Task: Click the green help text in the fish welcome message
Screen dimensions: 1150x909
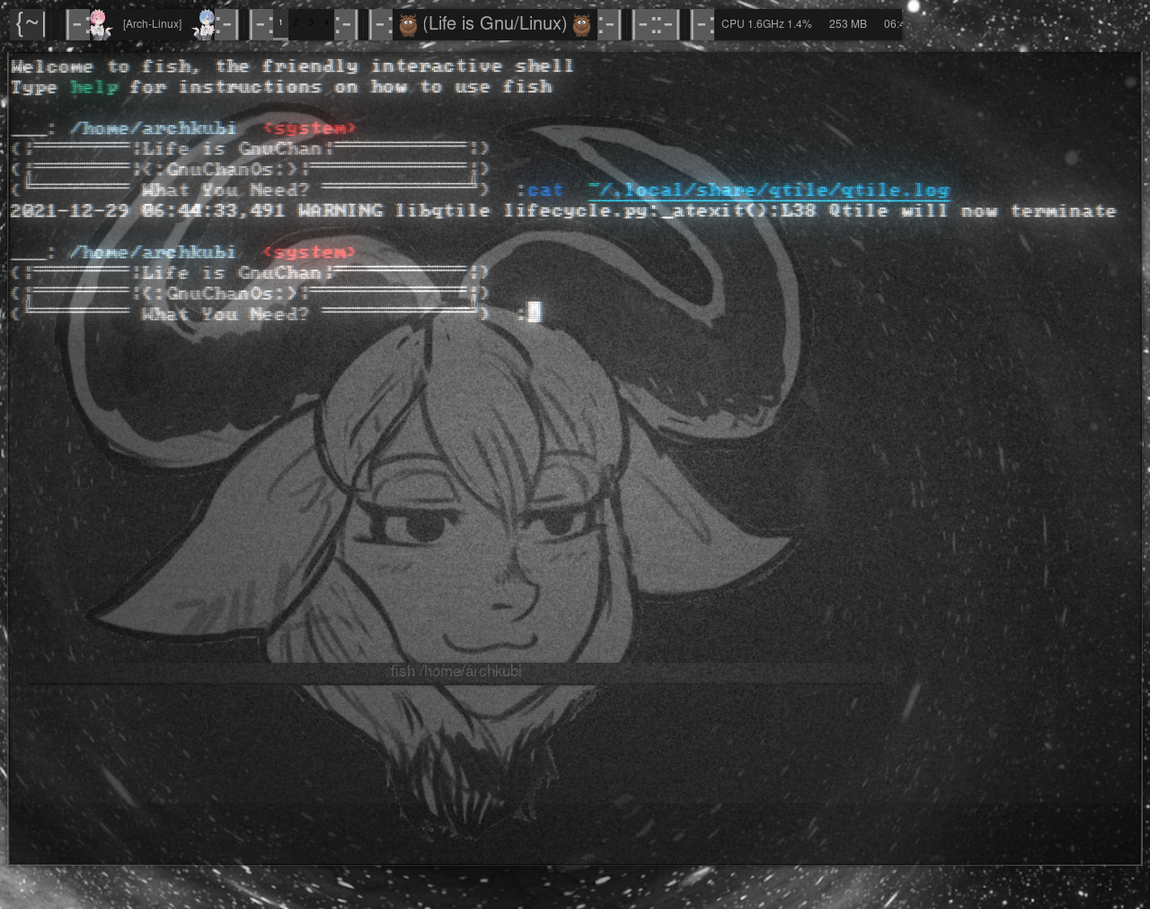Action: click(93, 86)
